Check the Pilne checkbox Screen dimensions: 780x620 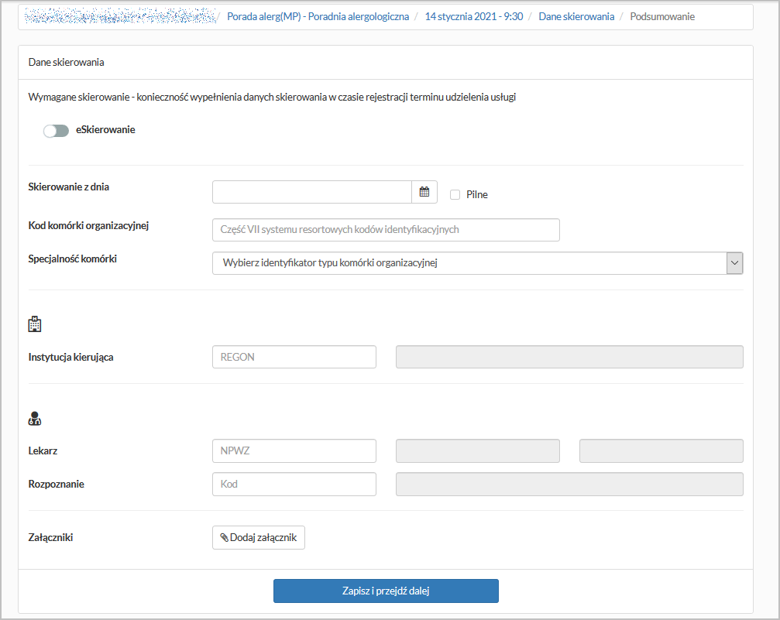(455, 194)
